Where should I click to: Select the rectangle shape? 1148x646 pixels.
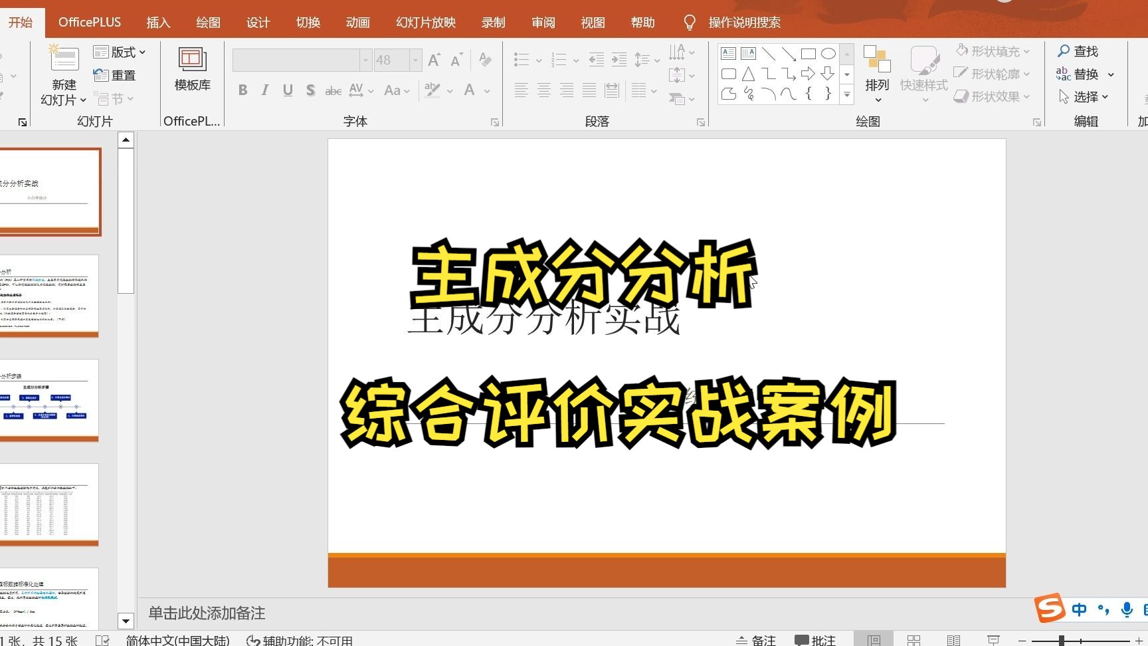click(809, 53)
